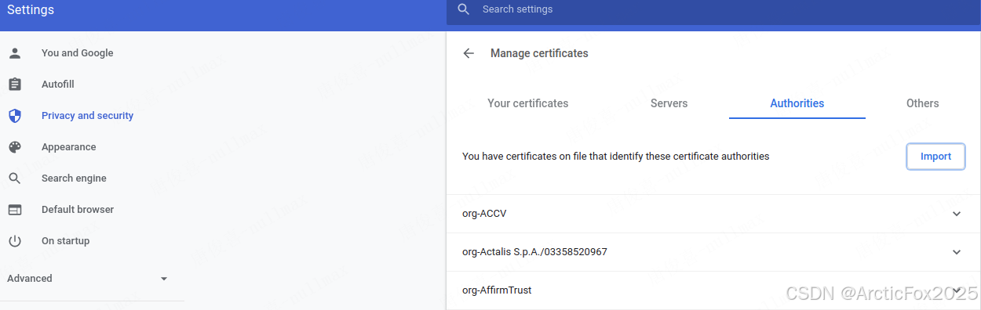The image size is (981, 310).
Task: Click the Import button
Action: (935, 157)
